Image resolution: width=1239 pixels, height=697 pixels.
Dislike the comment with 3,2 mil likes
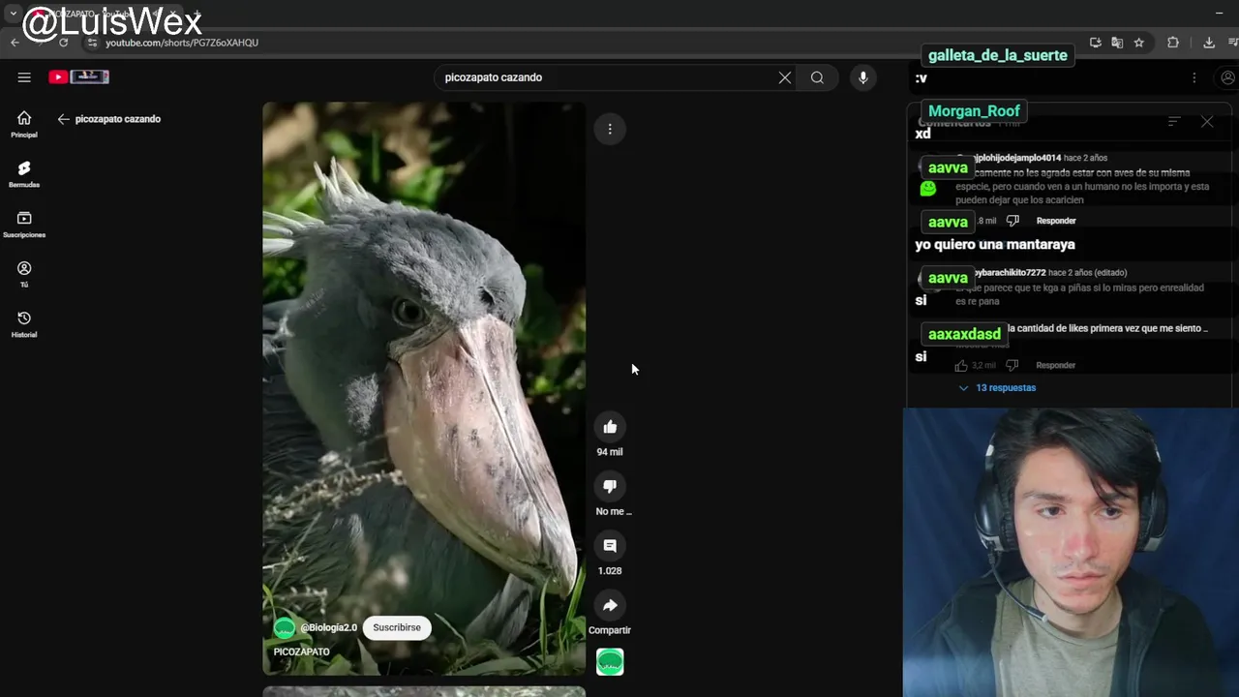(1012, 365)
